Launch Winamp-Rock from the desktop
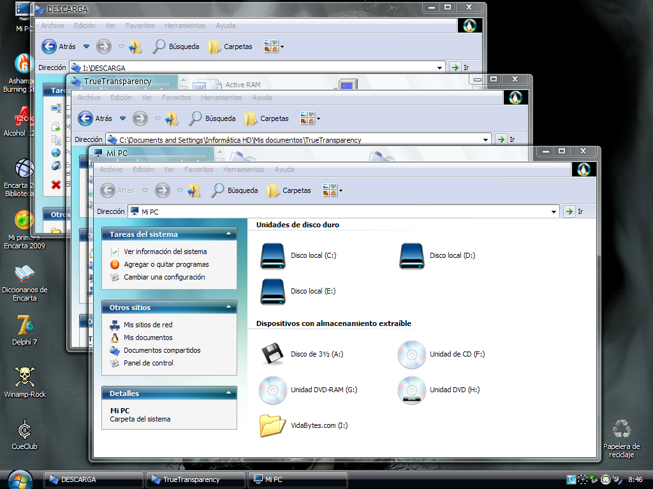This screenshot has height=489, width=653. tap(24, 374)
